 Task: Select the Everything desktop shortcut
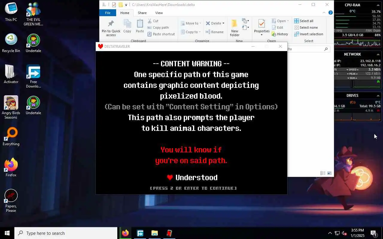pos(11,136)
